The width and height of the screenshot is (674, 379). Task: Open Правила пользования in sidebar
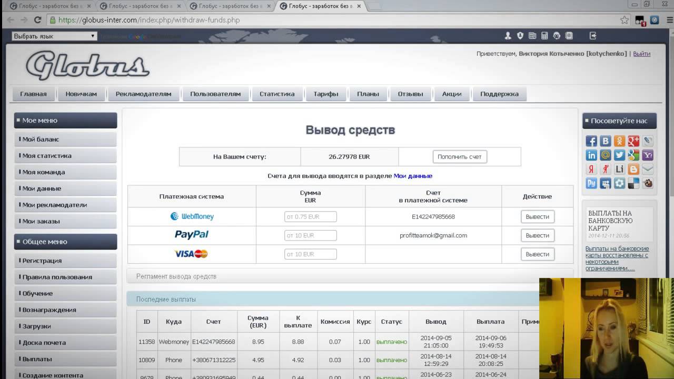pos(65,277)
